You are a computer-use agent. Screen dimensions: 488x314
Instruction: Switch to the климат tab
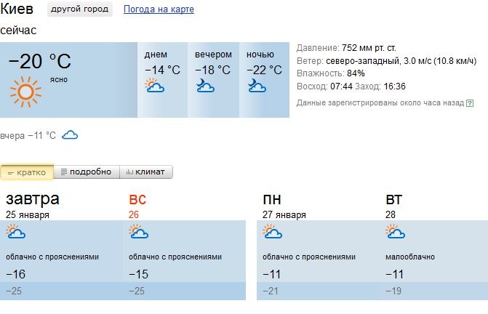point(146,172)
